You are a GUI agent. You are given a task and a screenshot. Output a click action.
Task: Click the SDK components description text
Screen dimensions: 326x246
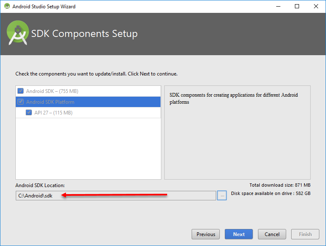[x=234, y=98]
